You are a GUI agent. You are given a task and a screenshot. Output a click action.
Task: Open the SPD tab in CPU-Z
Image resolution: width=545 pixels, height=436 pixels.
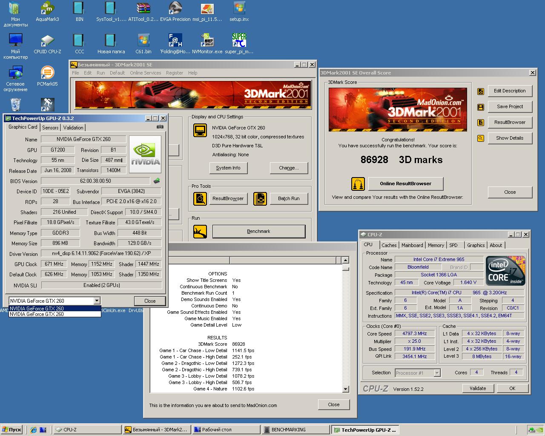click(453, 245)
